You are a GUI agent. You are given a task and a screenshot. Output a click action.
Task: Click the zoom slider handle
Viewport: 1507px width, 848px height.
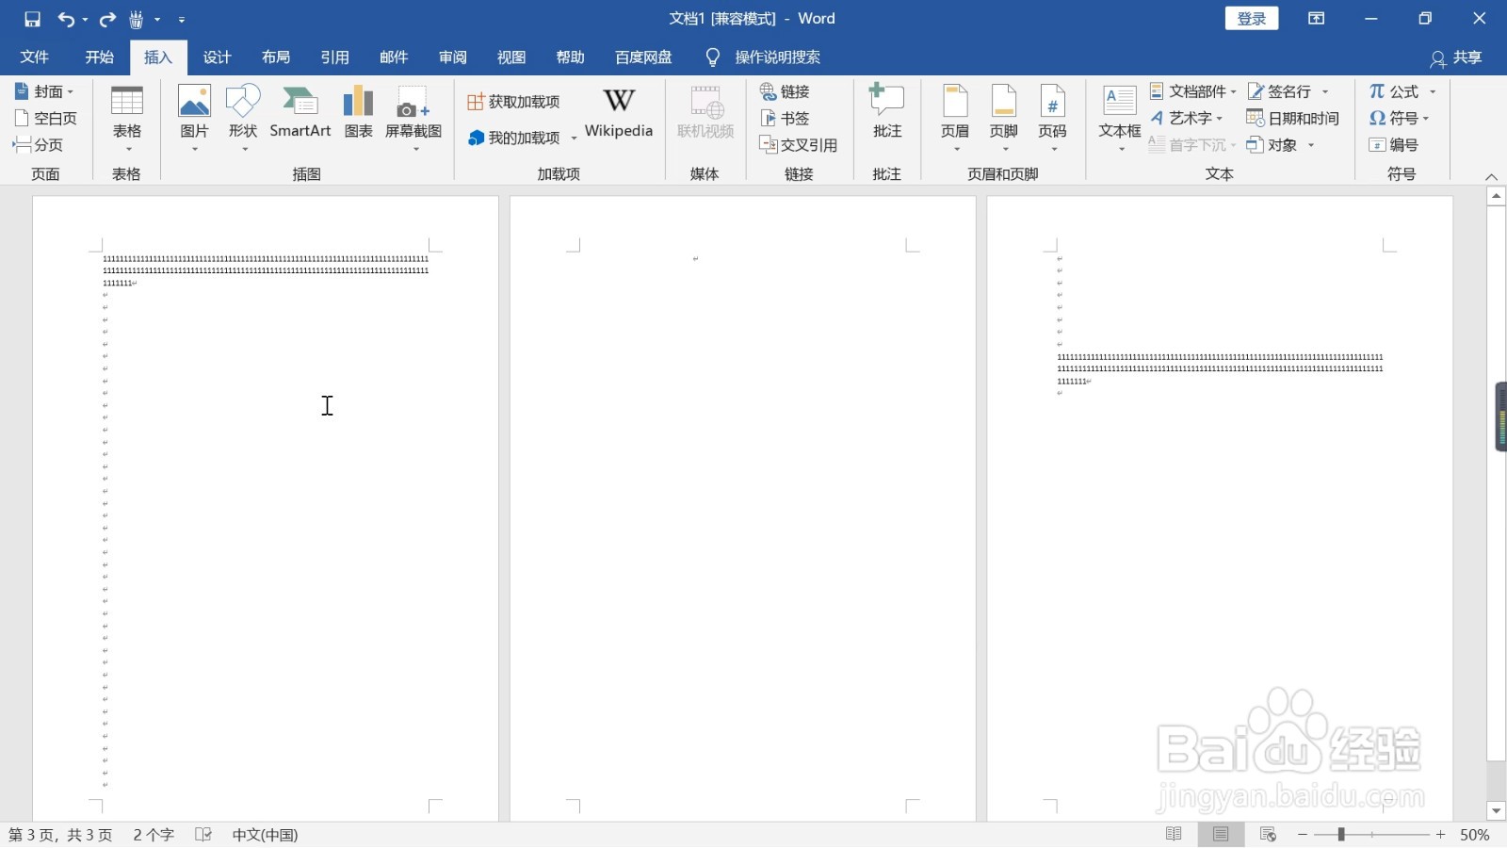point(1341,834)
